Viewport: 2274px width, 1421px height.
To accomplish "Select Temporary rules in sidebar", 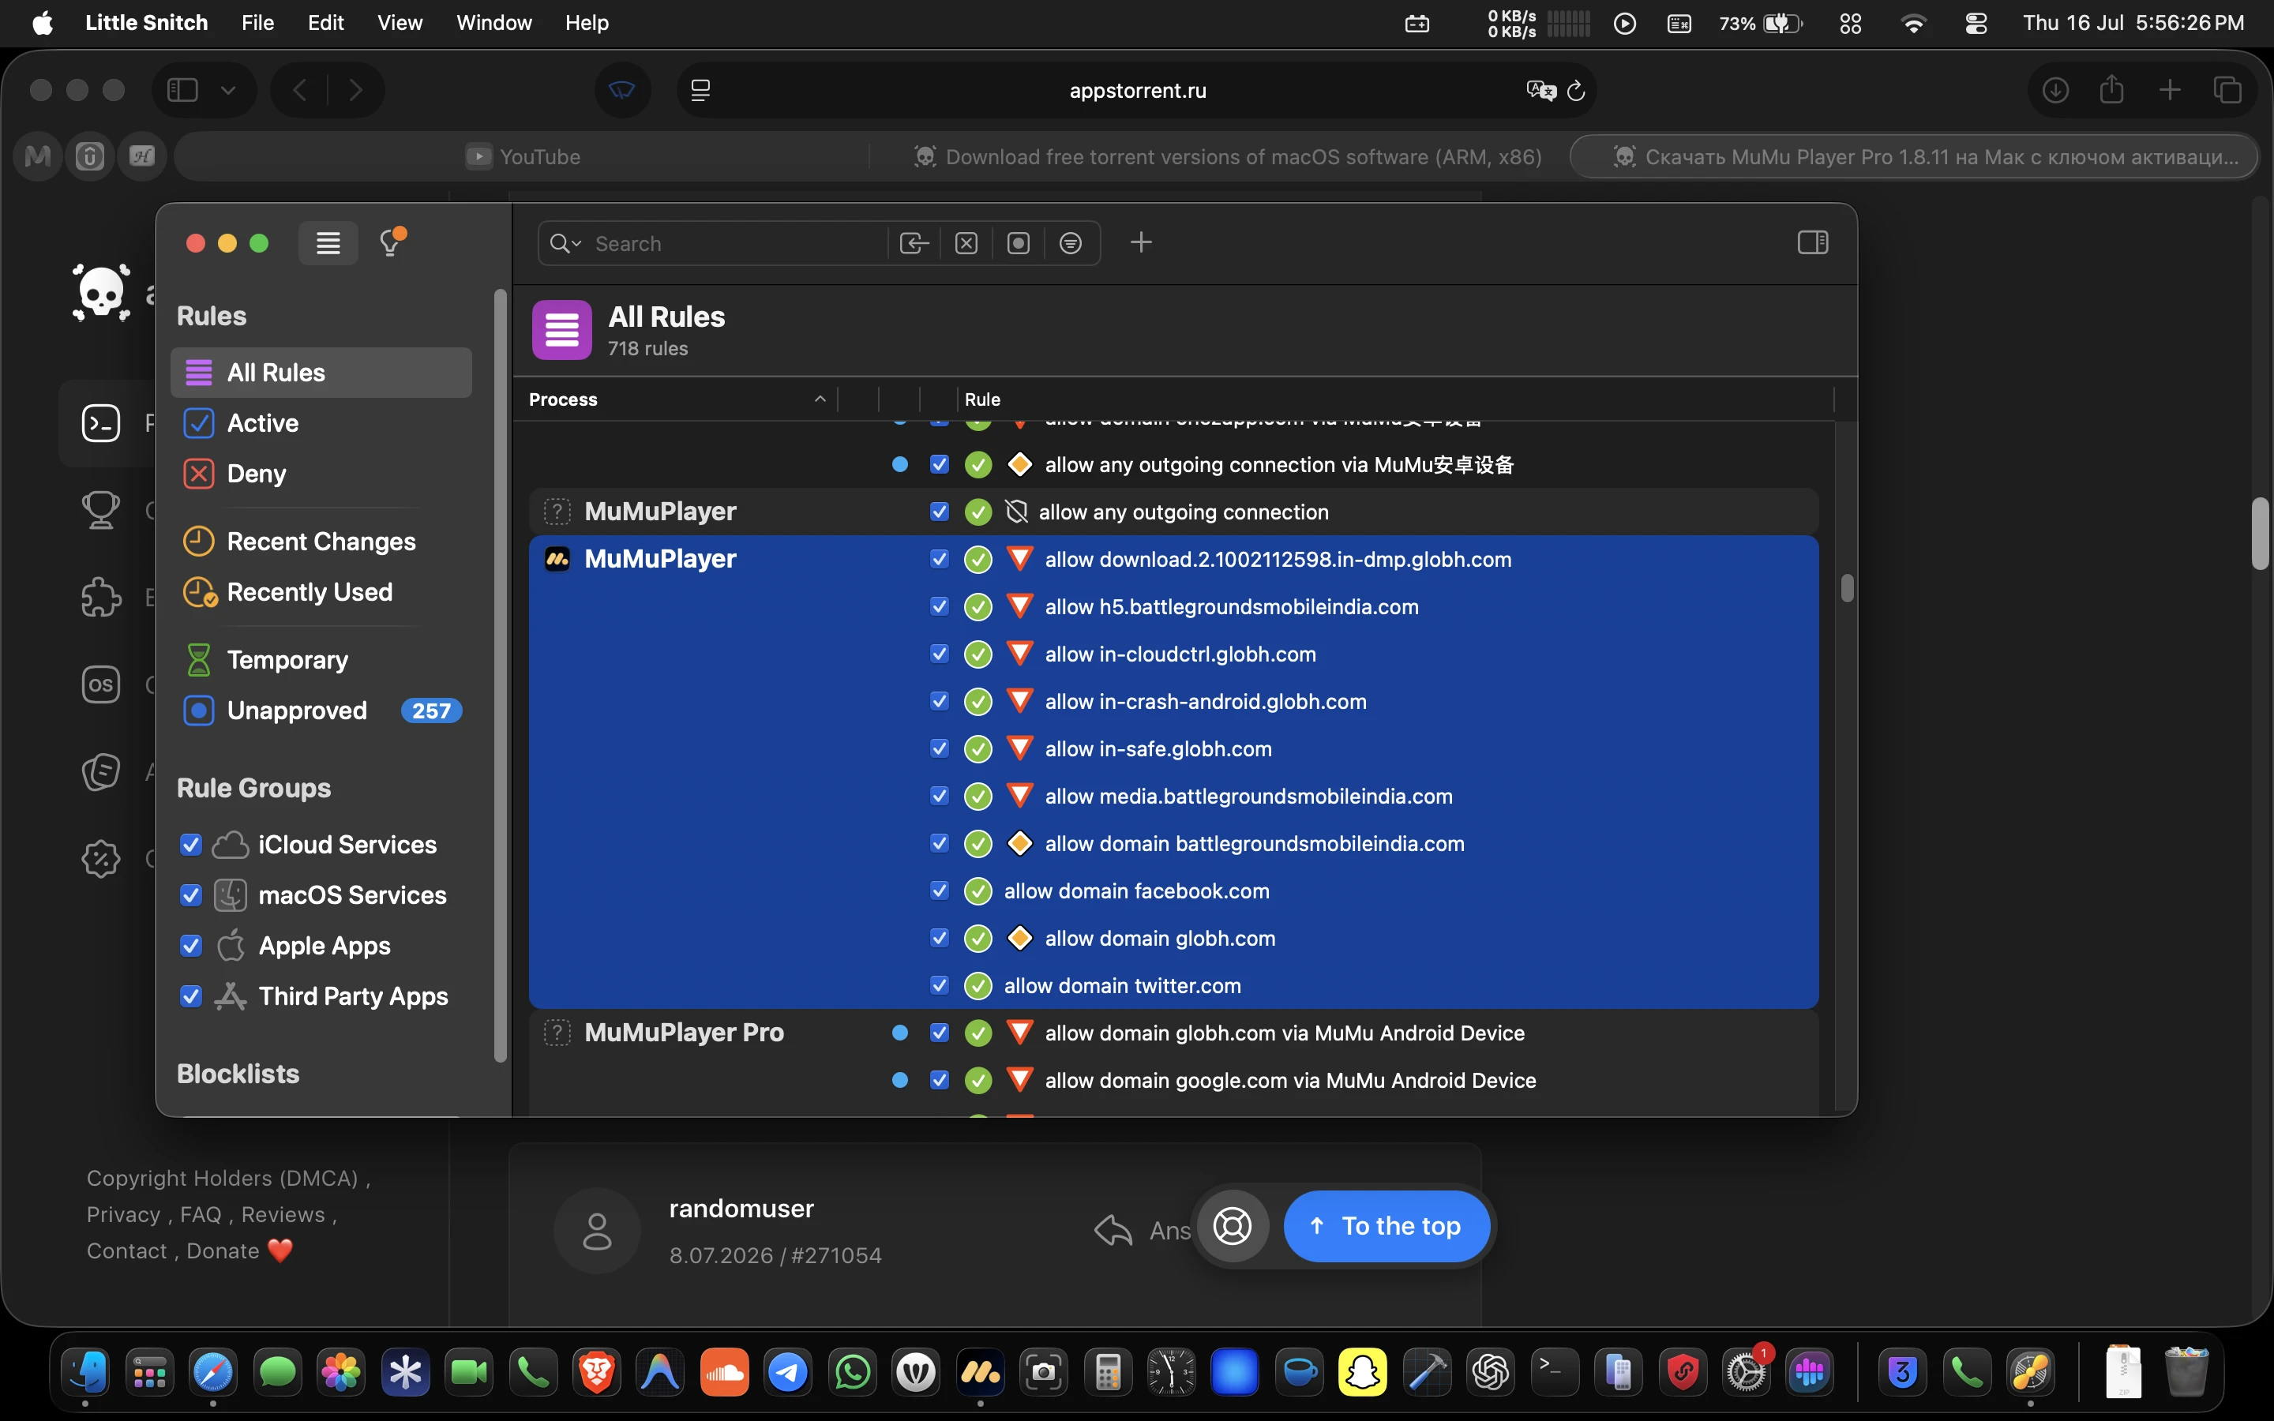I will click(321, 660).
